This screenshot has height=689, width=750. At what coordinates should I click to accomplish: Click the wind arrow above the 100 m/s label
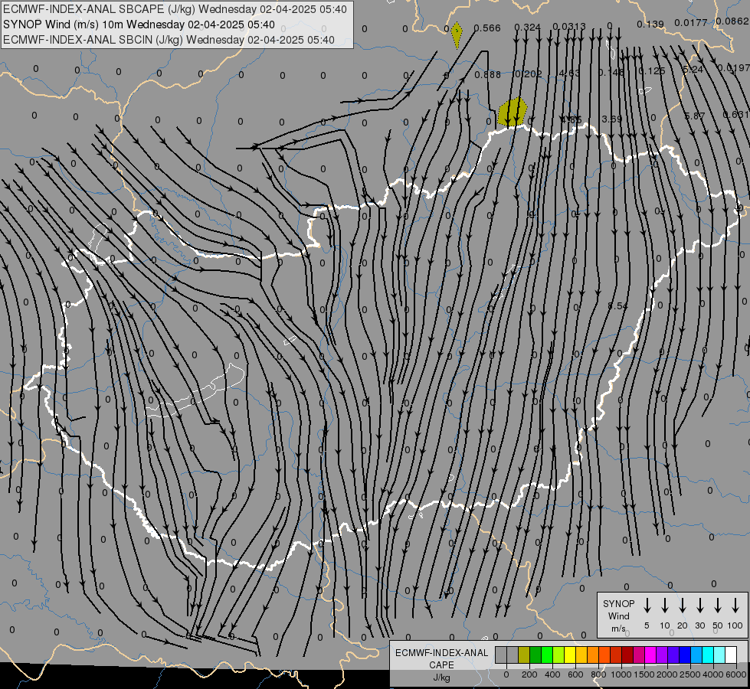(735, 606)
